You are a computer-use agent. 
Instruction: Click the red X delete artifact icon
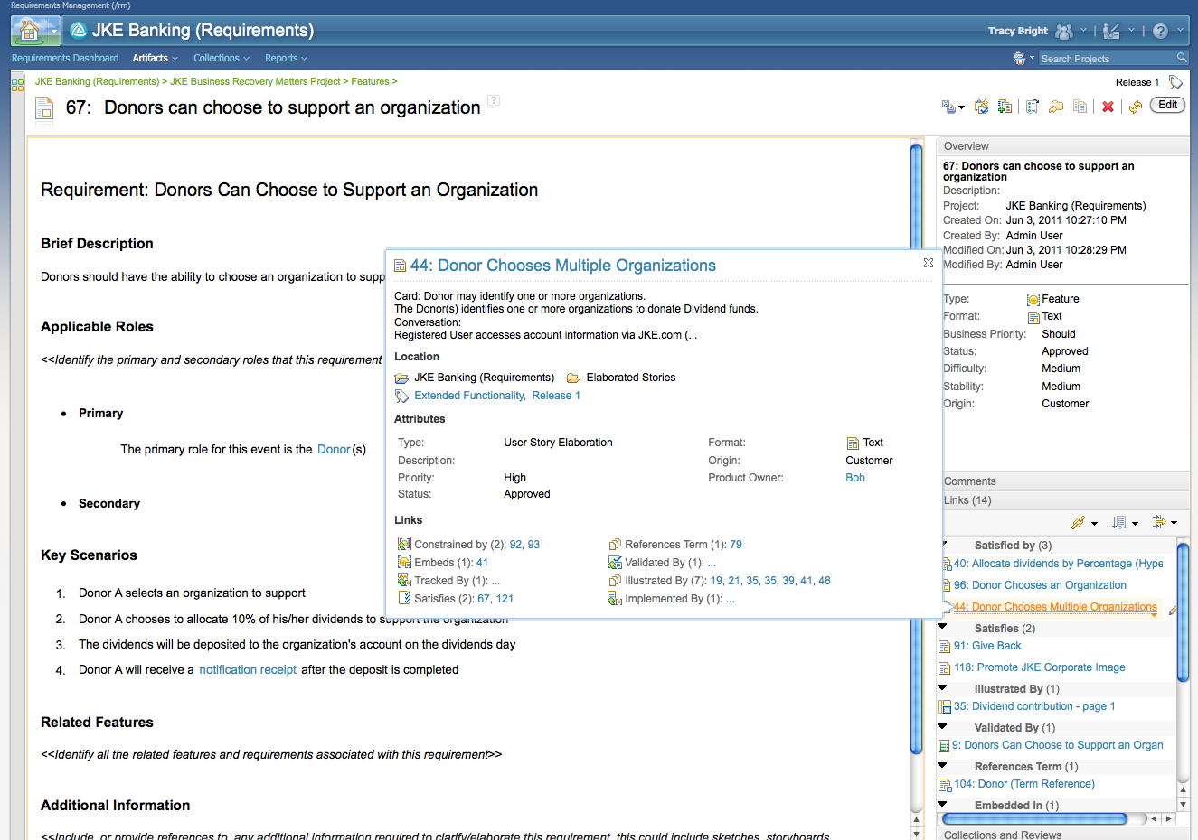(x=1108, y=107)
